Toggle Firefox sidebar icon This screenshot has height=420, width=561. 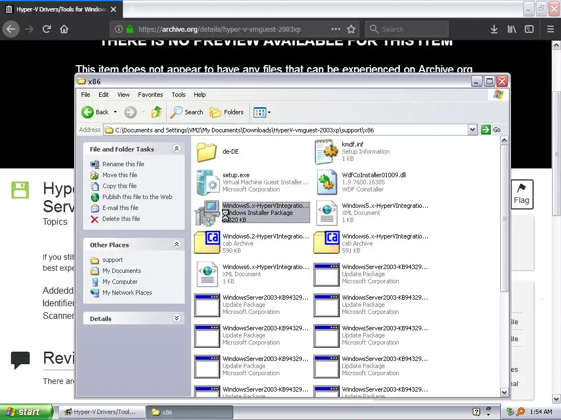[529, 29]
